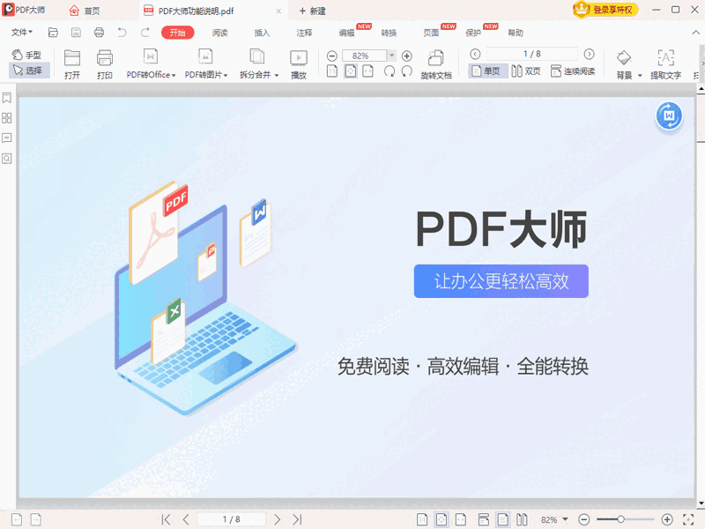Go to previous page in status bar
The width and height of the screenshot is (705, 529).
pyautogui.click(x=186, y=519)
